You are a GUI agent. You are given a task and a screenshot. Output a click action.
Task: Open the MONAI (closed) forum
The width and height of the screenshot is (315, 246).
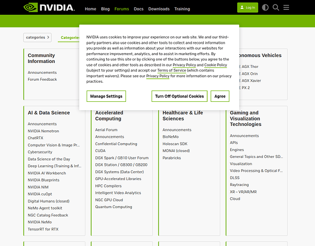coord(176,151)
